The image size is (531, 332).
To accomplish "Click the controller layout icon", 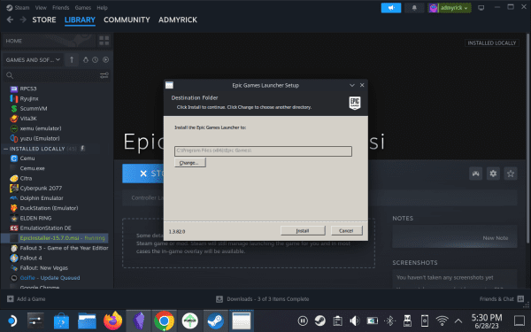I will [476, 174].
